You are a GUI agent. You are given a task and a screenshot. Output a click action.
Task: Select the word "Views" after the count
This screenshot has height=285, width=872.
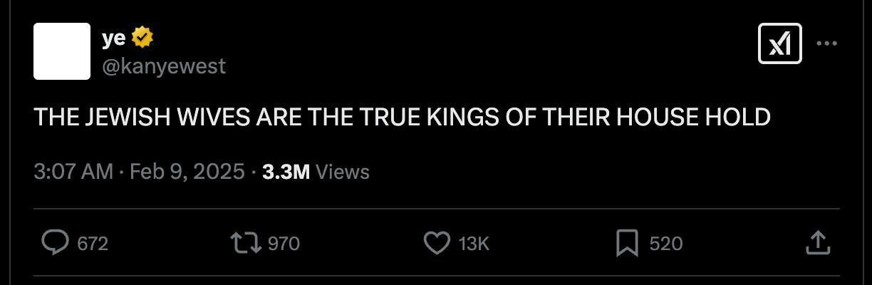click(x=342, y=172)
